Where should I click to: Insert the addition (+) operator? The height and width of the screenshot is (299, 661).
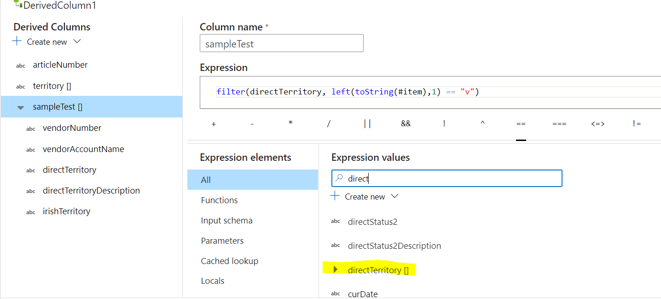pyautogui.click(x=214, y=124)
